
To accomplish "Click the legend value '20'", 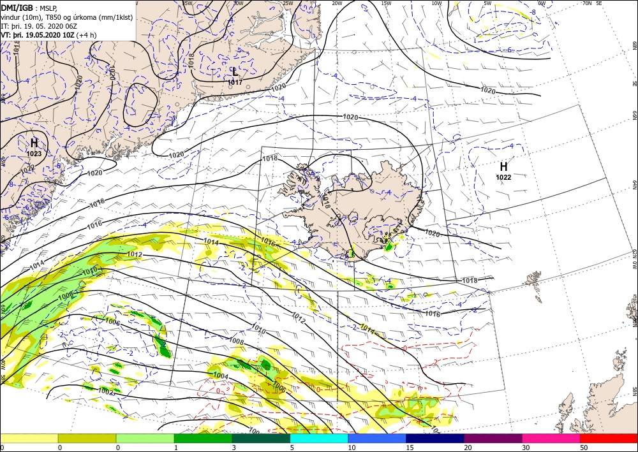I will (x=468, y=448).
